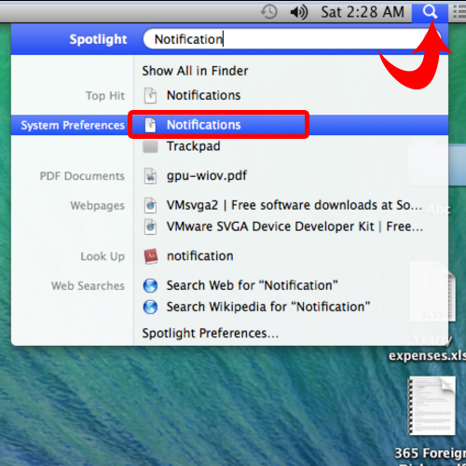Open the Time Machine clock icon
This screenshot has width=466, height=466.
pyautogui.click(x=269, y=12)
